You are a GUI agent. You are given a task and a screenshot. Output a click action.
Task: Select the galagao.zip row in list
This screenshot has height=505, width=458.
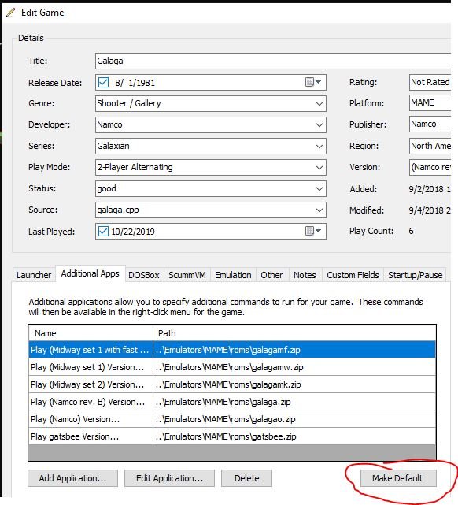[232, 419]
